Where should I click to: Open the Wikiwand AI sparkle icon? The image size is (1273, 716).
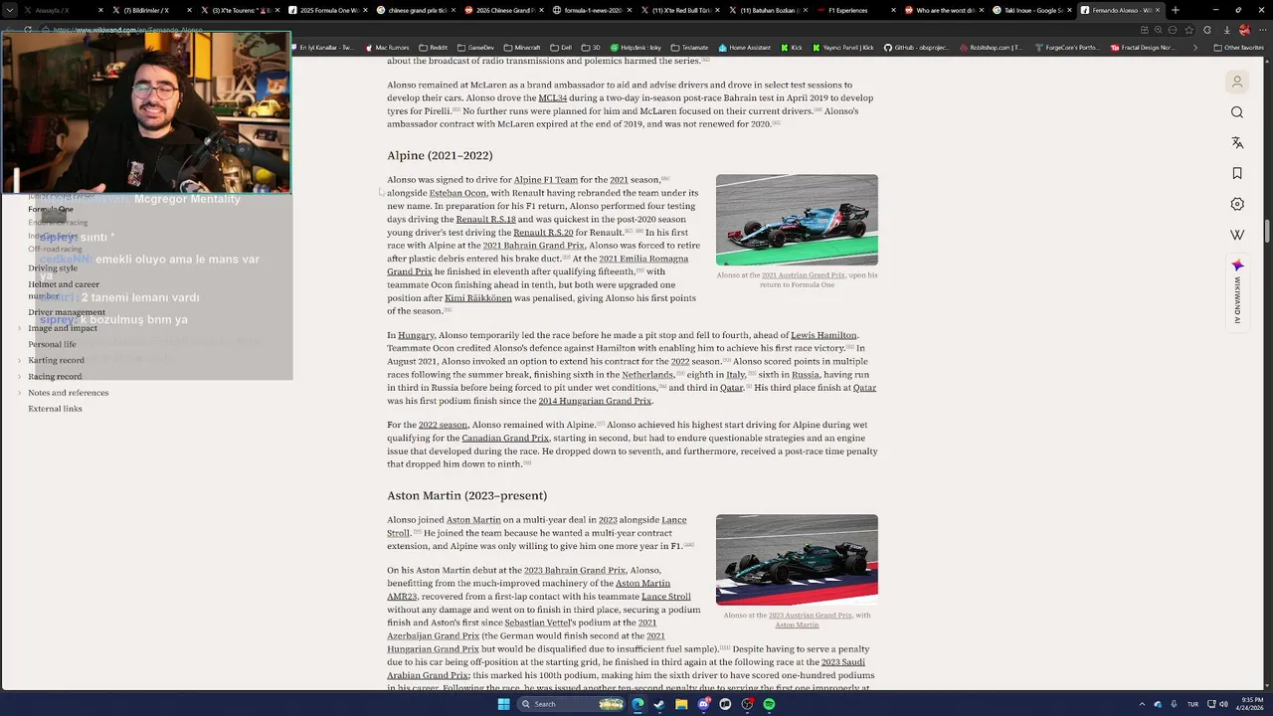tap(1237, 266)
